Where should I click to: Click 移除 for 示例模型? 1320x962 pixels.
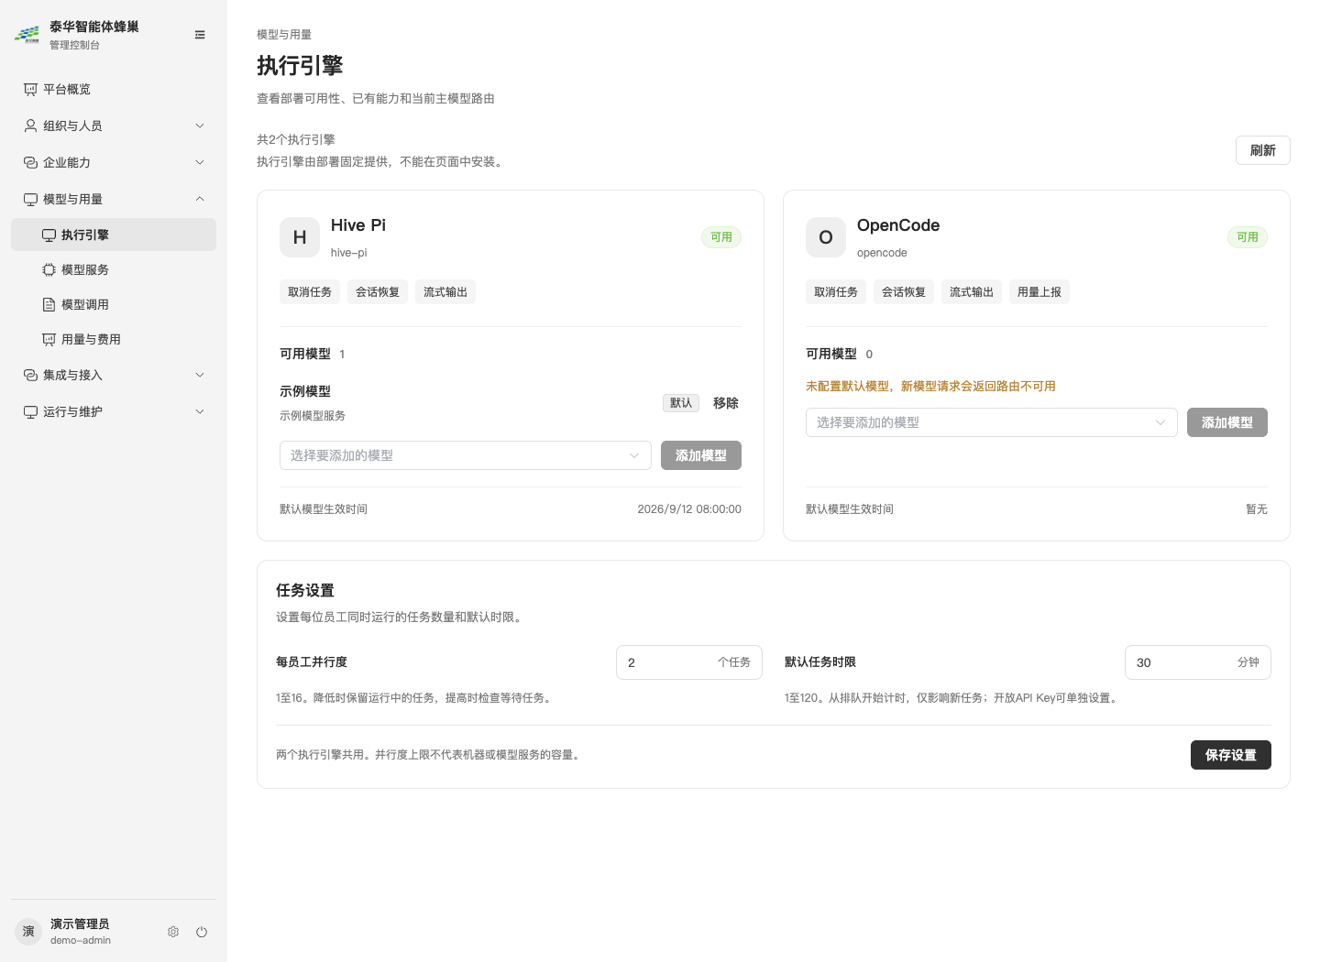pos(726,403)
